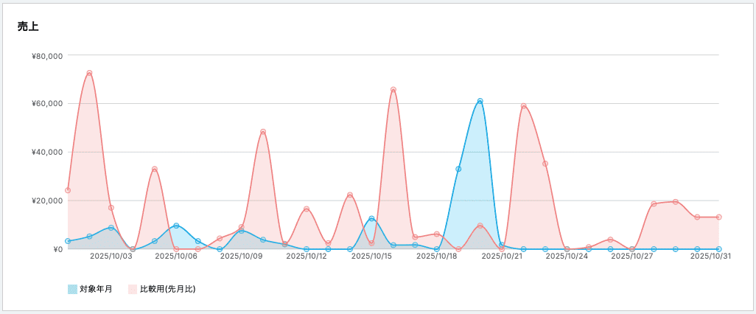Viewport: 756px width, 314px height.
Task: Click the ¥80,000 y-axis label
Action: coord(47,55)
